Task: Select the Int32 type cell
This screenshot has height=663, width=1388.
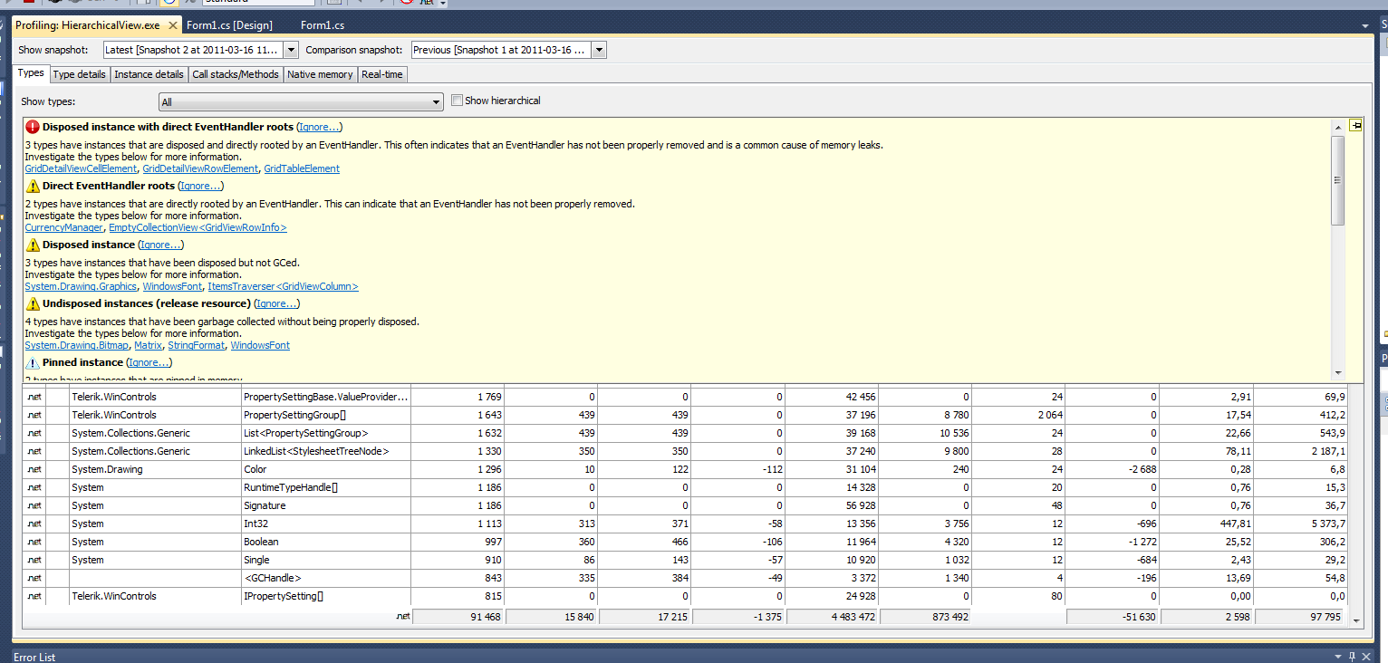Action: tap(326, 524)
